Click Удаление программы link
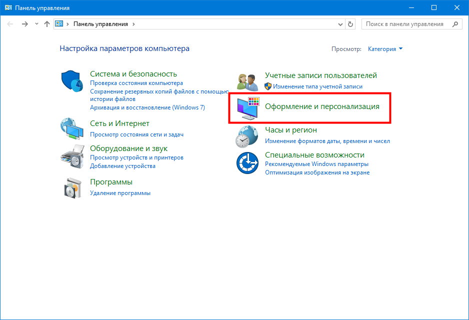Viewport: 469px width, 320px height. 120,193
